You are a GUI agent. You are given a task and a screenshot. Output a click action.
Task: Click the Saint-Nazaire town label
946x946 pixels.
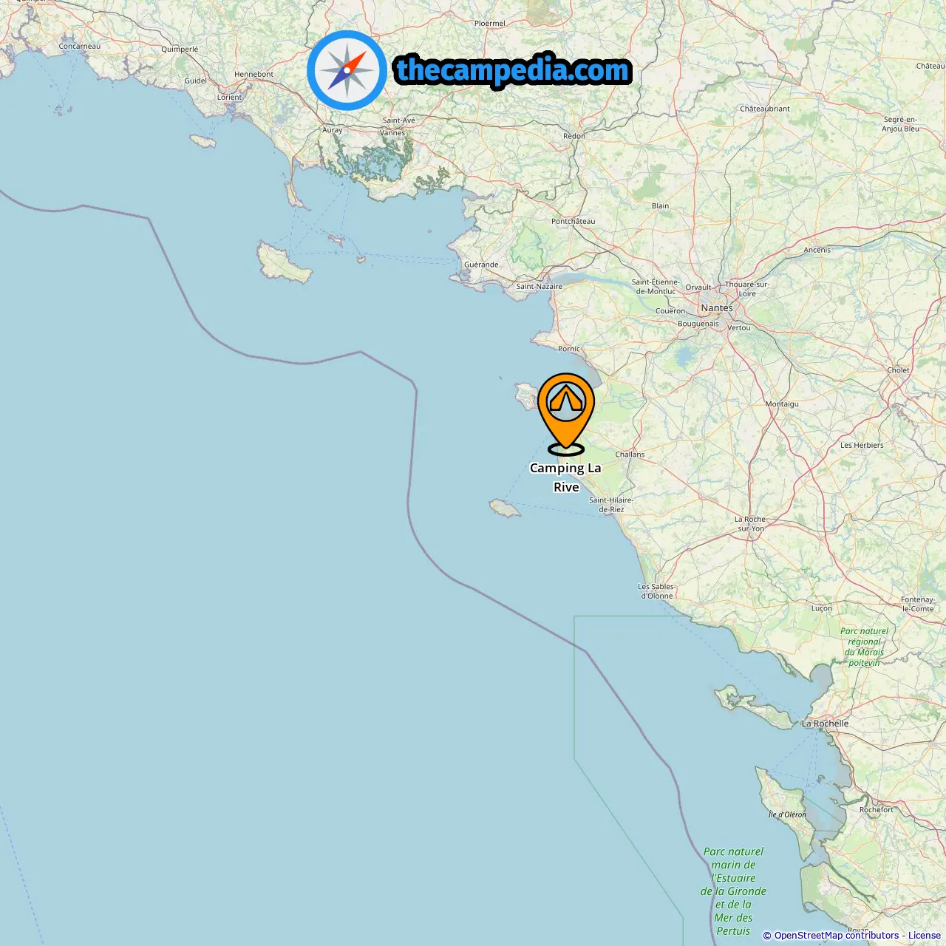[539, 287]
